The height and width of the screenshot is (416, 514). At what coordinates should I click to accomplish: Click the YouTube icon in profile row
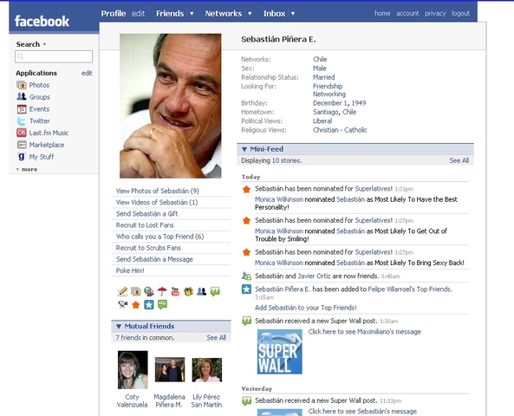pyautogui.click(x=175, y=291)
